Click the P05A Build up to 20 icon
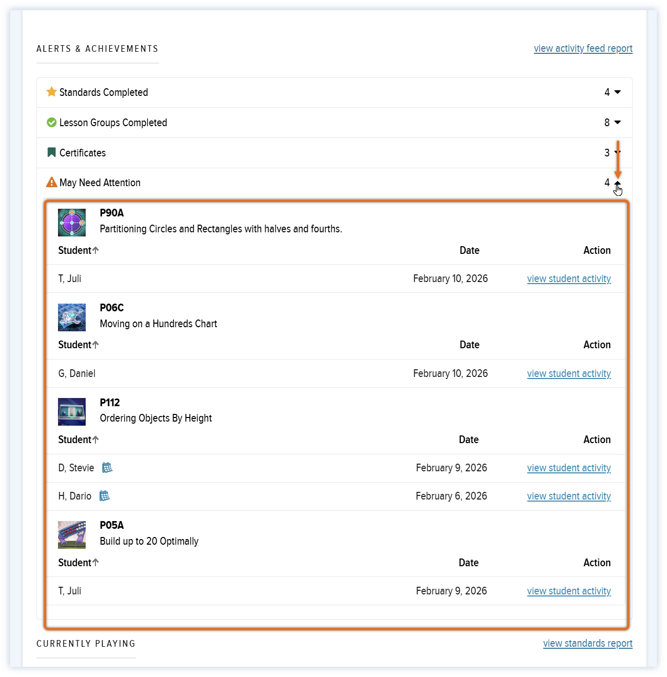Screen dimensions: 667x677 point(72,535)
